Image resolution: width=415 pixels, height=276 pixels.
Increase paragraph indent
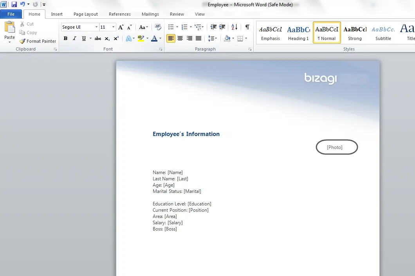click(222, 27)
